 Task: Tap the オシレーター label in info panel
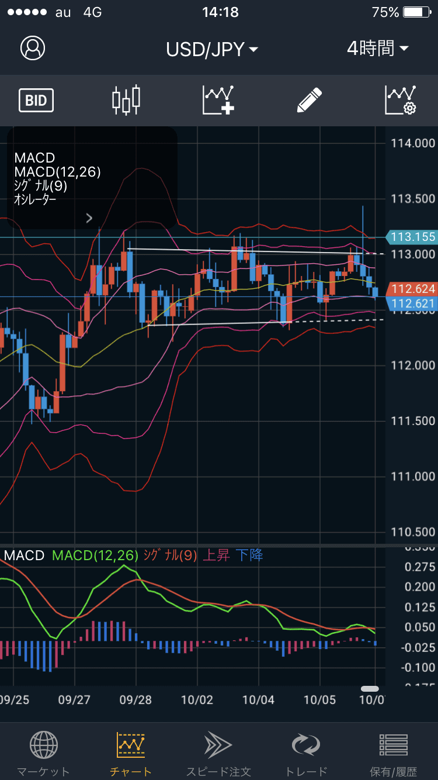click(x=36, y=199)
